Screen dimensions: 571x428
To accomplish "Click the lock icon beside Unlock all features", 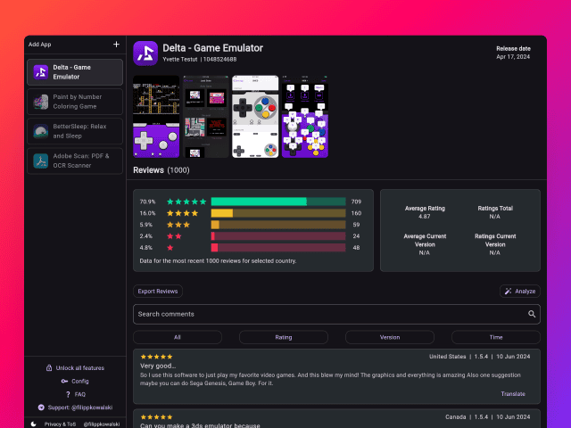I will point(48,367).
